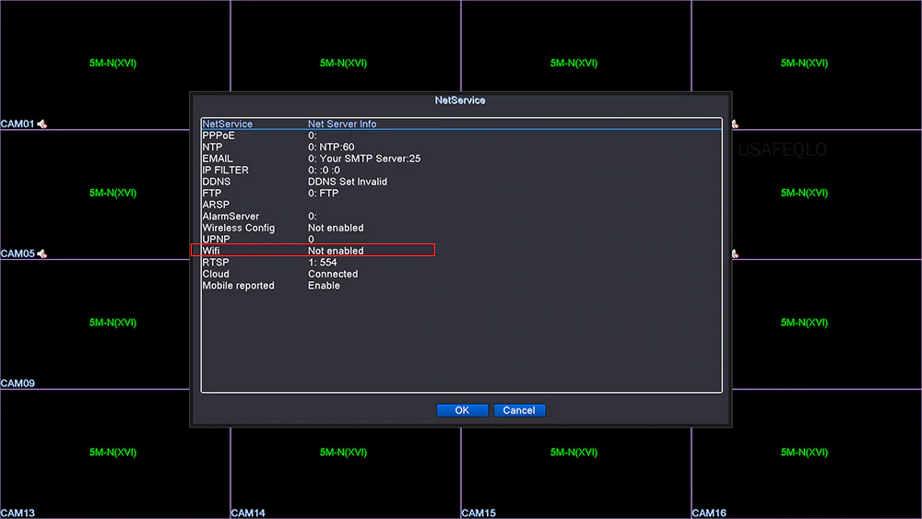Image resolution: width=922 pixels, height=519 pixels.
Task: Open the EMAIL SMTP server entry
Action: click(x=312, y=159)
